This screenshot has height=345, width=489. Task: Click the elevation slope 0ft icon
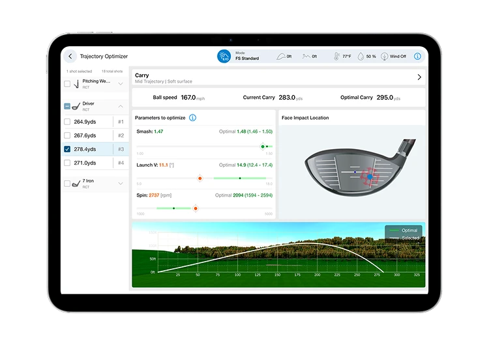[x=306, y=57]
